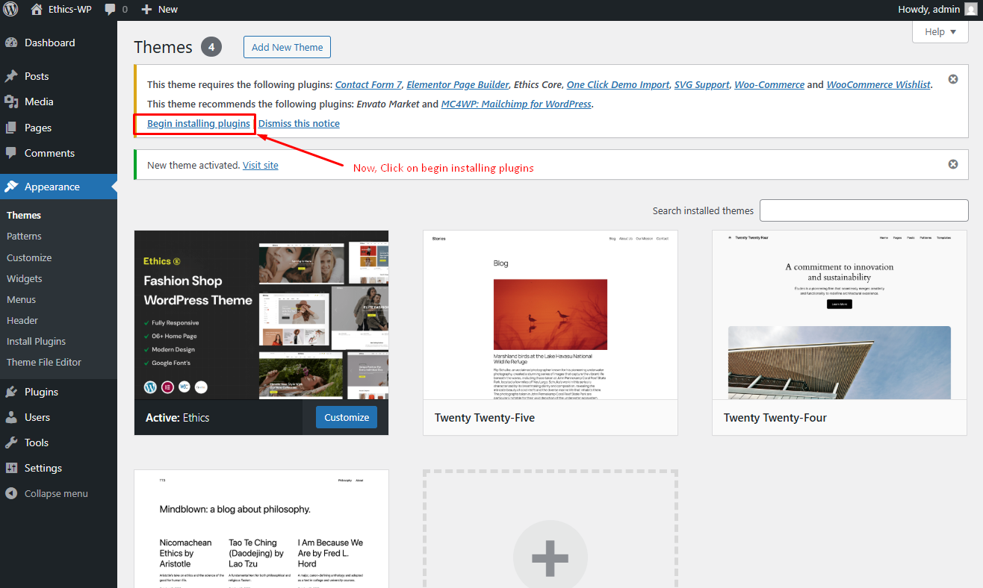The height and width of the screenshot is (588, 983).
Task: Click the Users person icon
Action: pyautogui.click(x=11, y=417)
